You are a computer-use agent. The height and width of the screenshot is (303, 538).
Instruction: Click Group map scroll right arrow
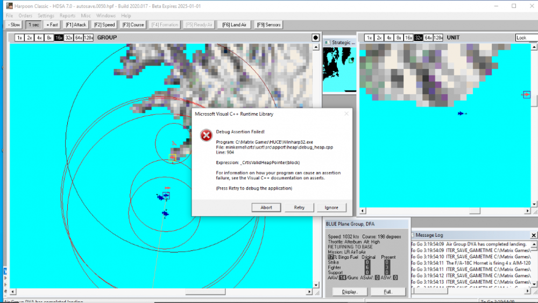click(309, 292)
